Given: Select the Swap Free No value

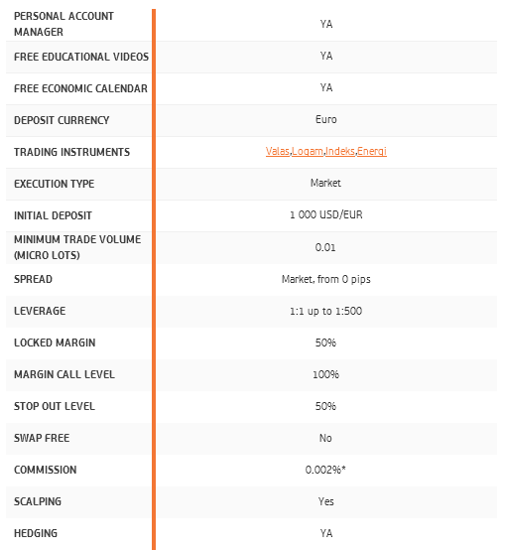Looking at the screenshot, I should pos(325,438).
